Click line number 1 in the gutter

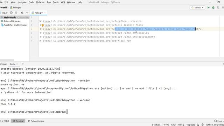[x=31, y=17]
